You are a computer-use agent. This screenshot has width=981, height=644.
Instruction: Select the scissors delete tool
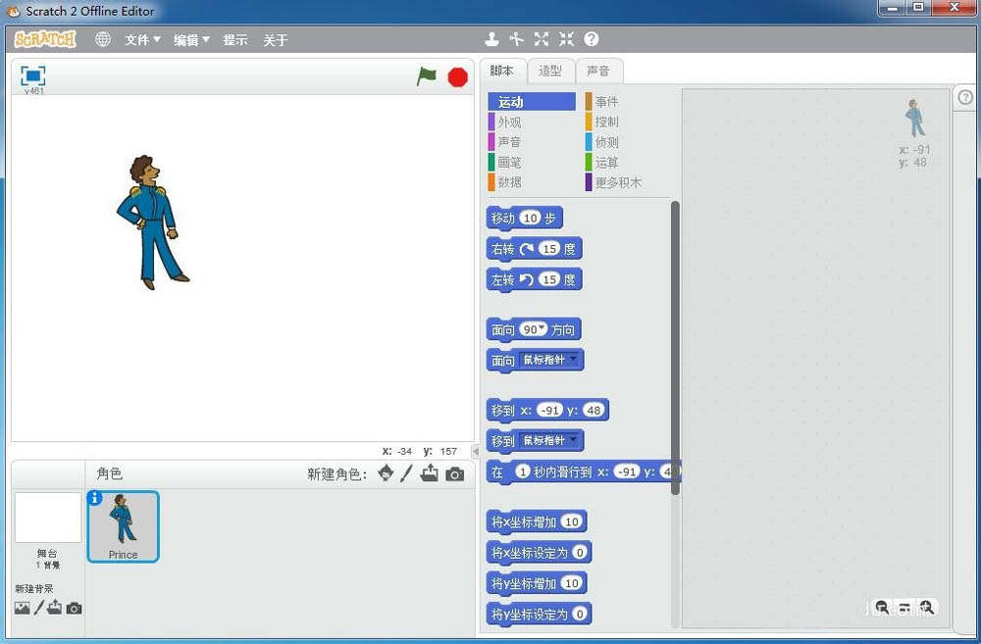[516, 39]
